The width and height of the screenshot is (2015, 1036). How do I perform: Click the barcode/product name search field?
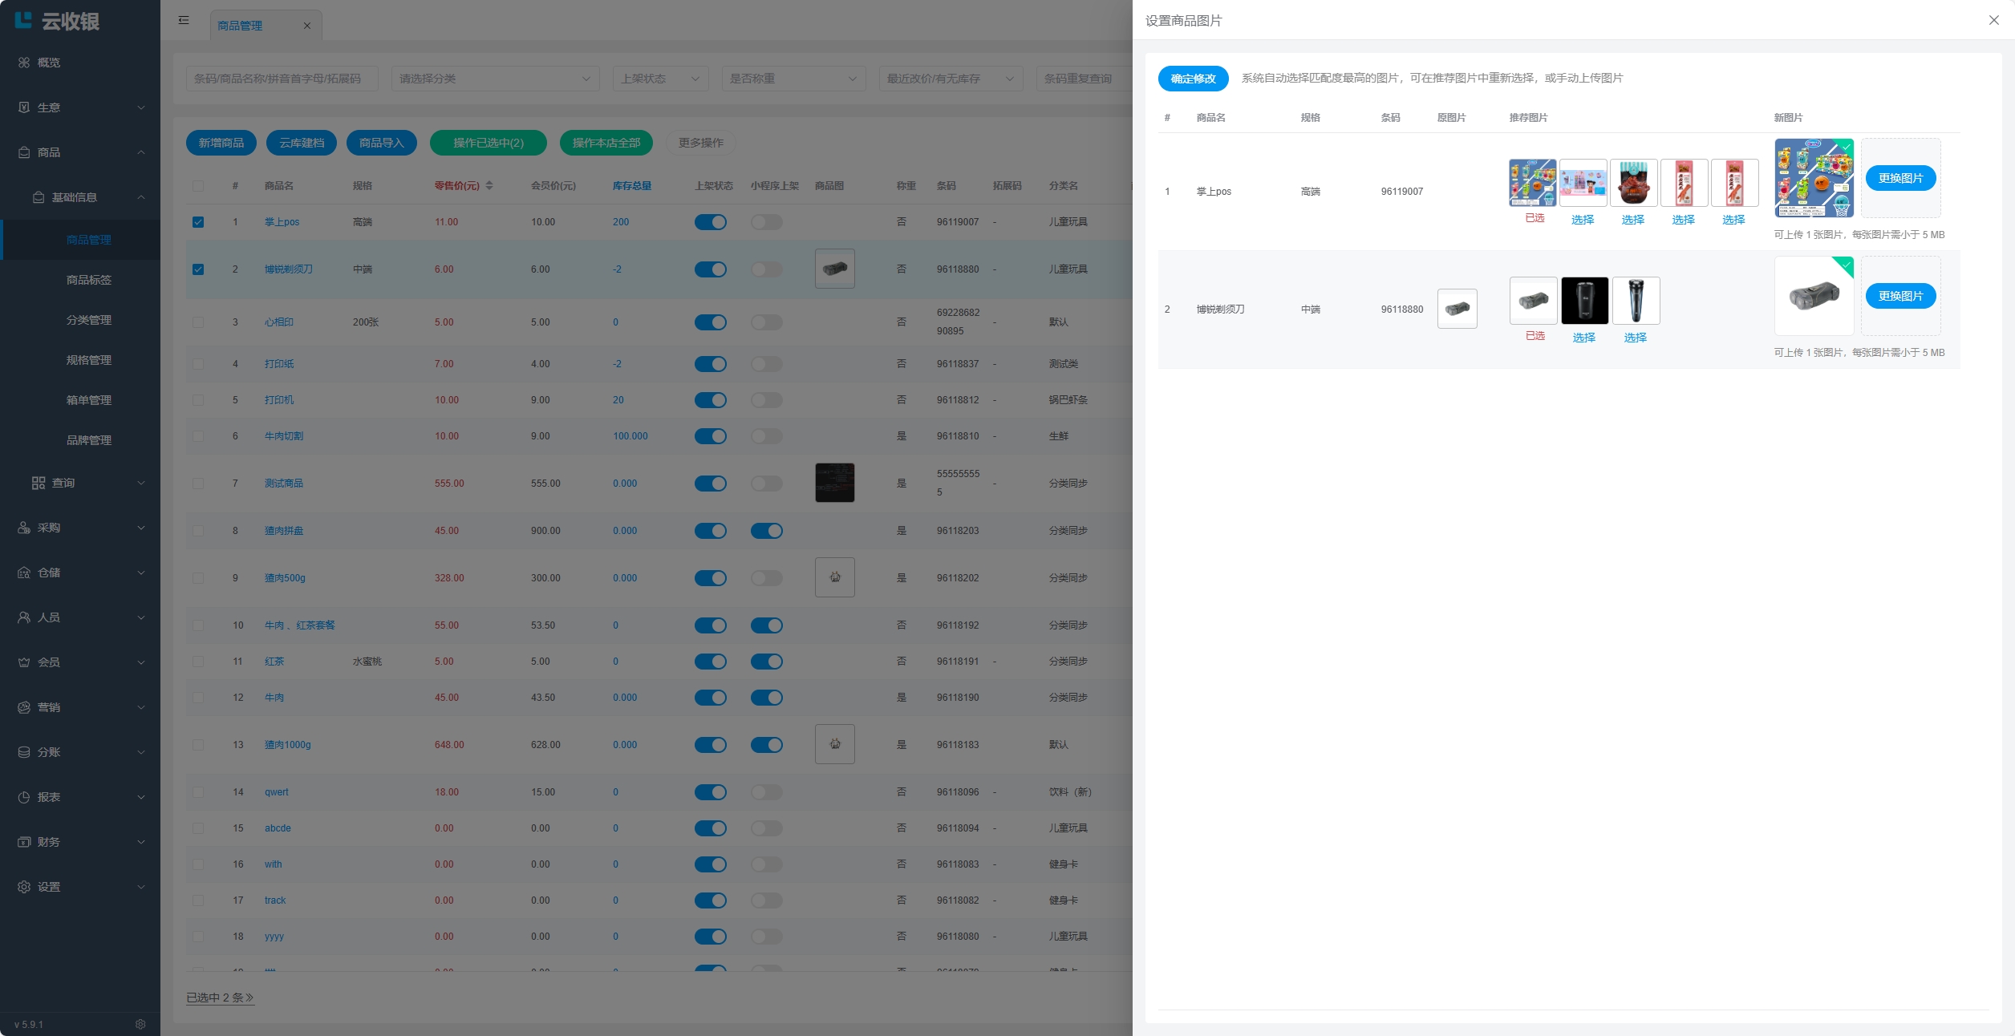point(281,79)
